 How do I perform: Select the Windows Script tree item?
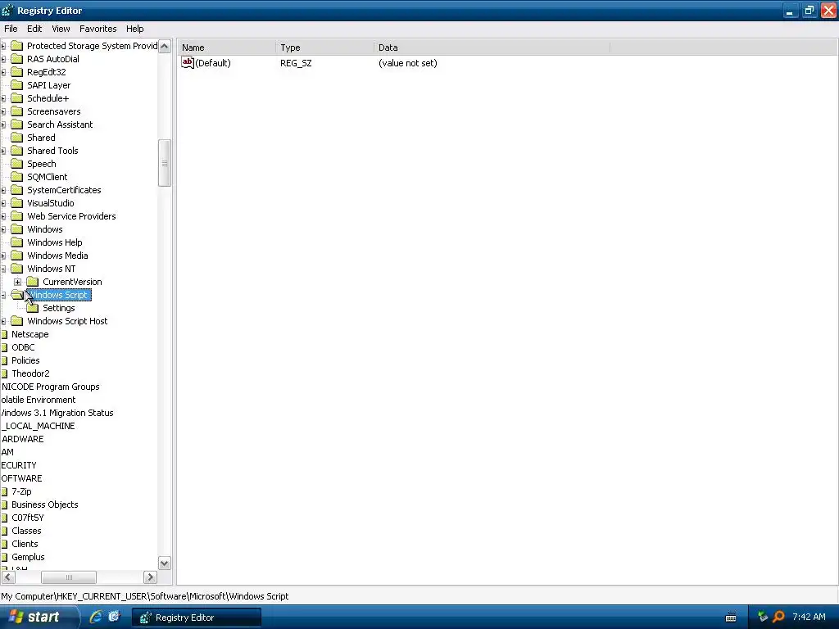58,295
